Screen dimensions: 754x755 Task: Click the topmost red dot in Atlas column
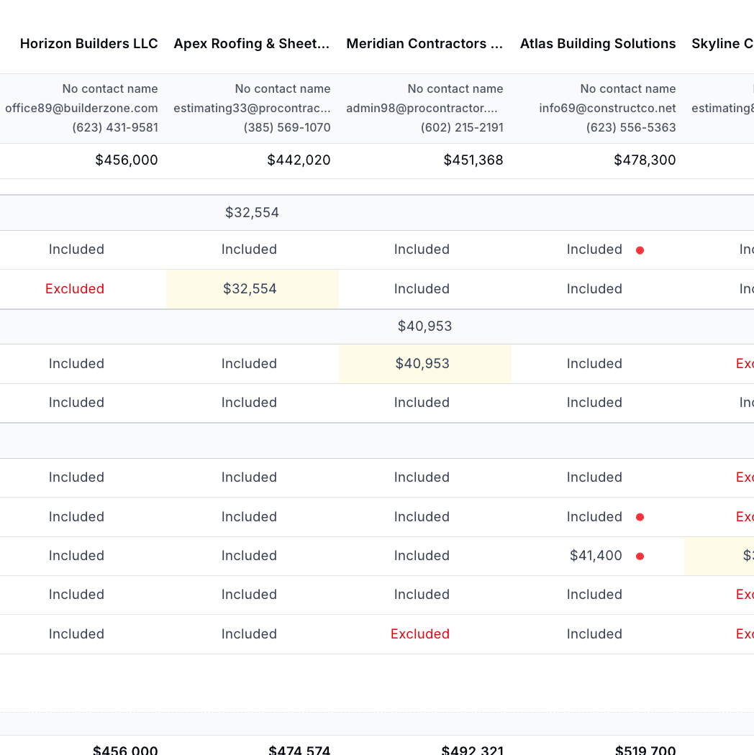point(640,250)
